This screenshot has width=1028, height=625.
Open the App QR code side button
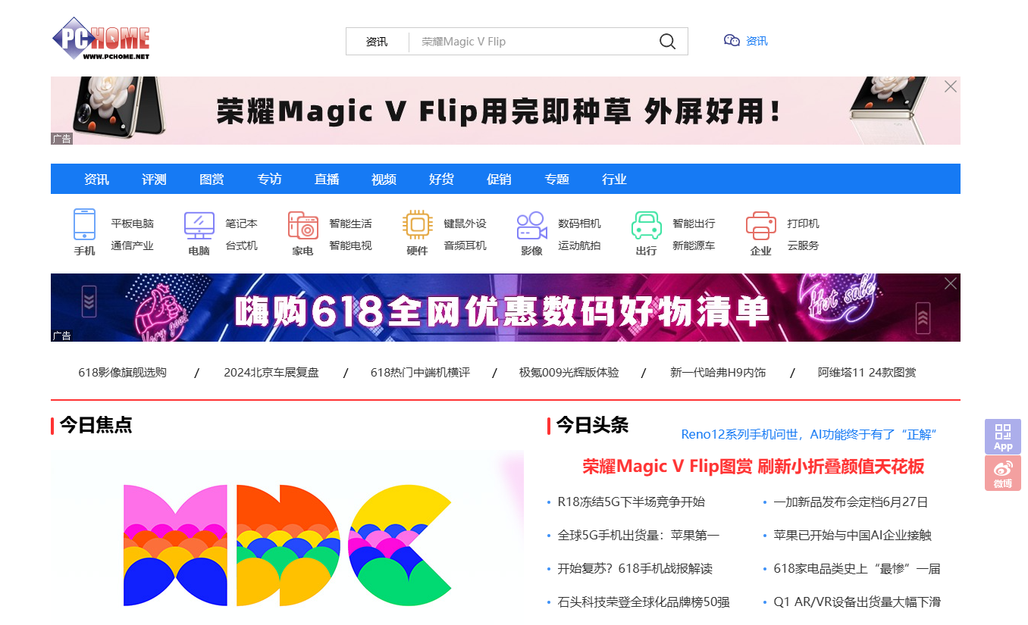pyautogui.click(x=1003, y=436)
